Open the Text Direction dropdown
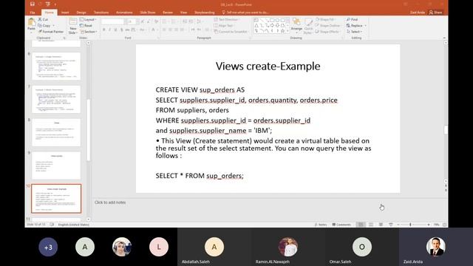This screenshot has height=266, width=473. point(226,19)
